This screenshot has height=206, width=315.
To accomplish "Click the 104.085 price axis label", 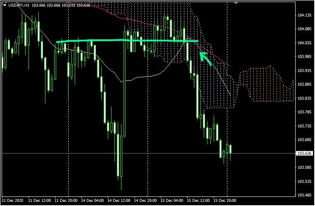I will click(x=304, y=29).
